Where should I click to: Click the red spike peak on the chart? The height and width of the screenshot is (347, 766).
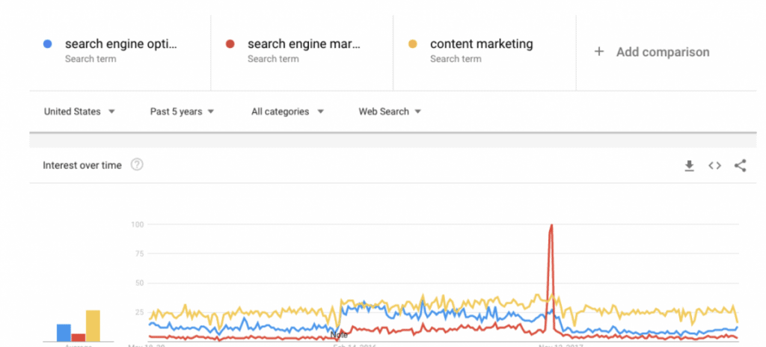coord(551,225)
